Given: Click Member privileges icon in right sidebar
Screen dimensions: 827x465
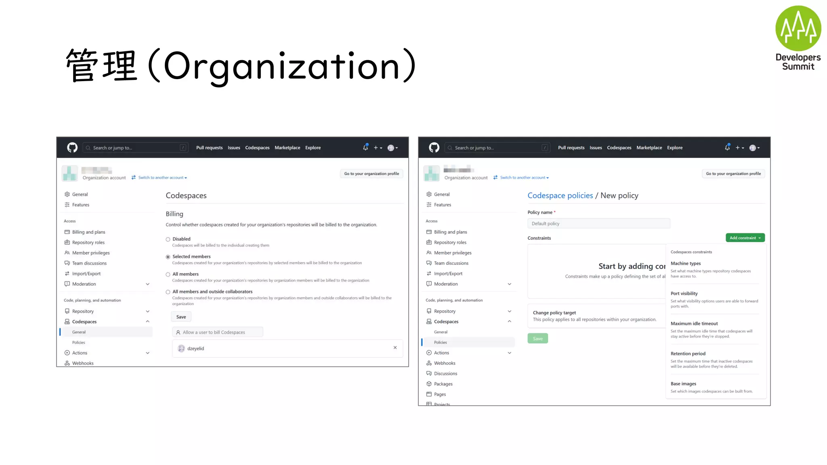Looking at the screenshot, I should pos(429,253).
